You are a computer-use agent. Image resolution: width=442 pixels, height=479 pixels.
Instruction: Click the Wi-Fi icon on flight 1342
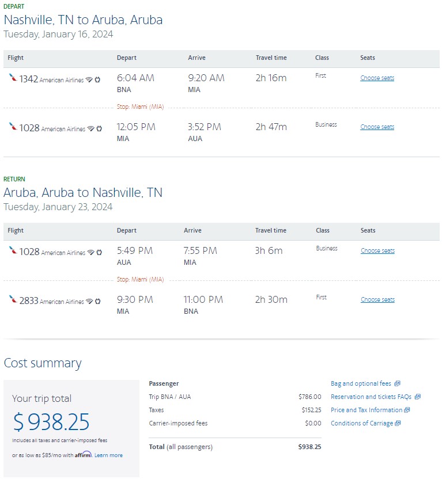click(89, 79)
